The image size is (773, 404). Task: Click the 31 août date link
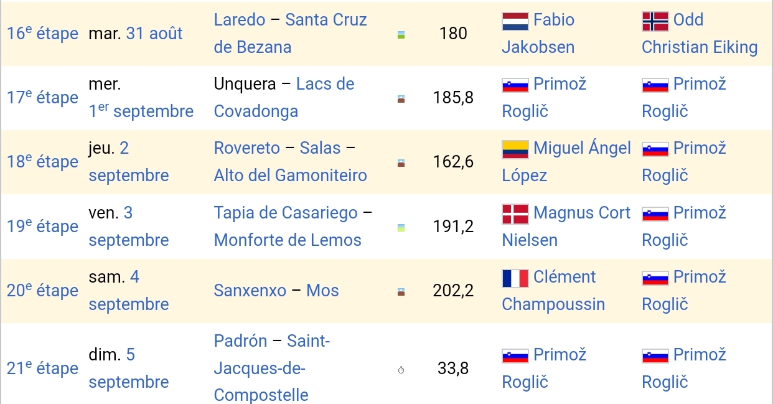(x=154, y=34)
